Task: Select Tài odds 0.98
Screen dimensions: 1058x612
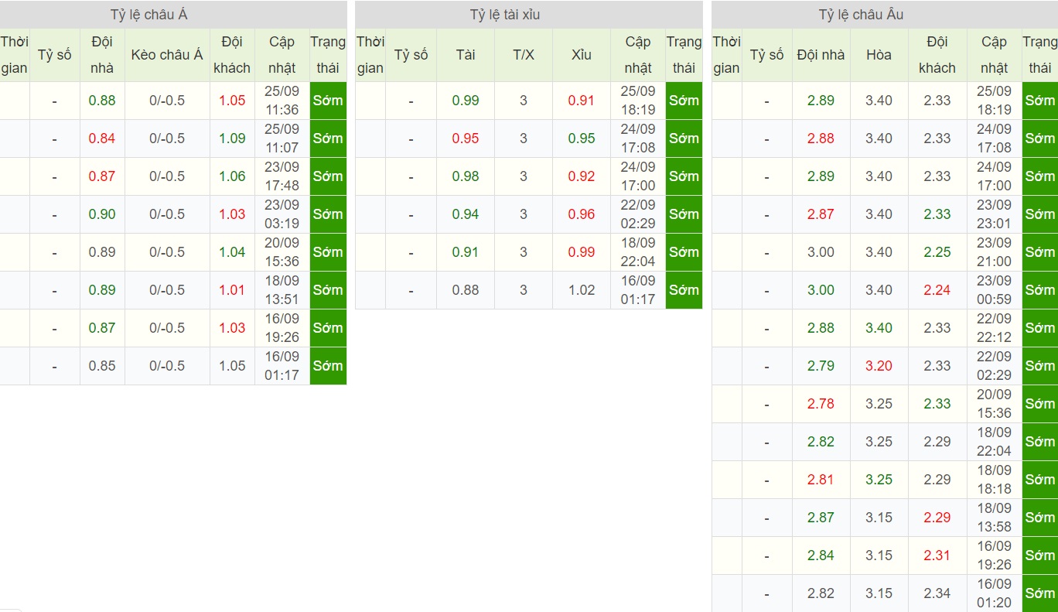Action: tap(466, 176)
